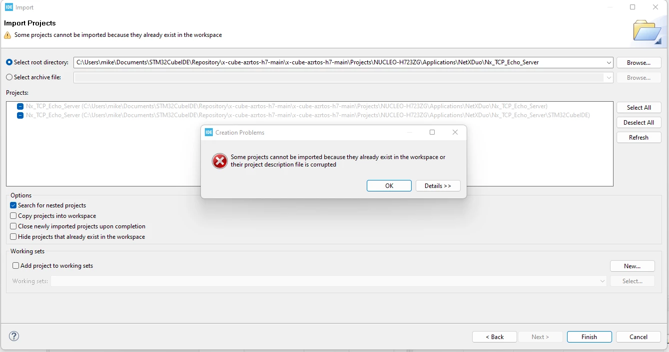This screenshot has height=352, width=669.
Task: Click Browse... next to root directory
Action: 639,63
